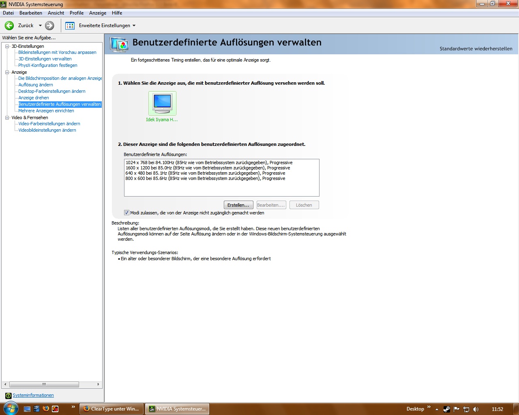The width and height of the screenshot is (519, 415).
Task: Click the Löschen button
Action: click(304, 205)
